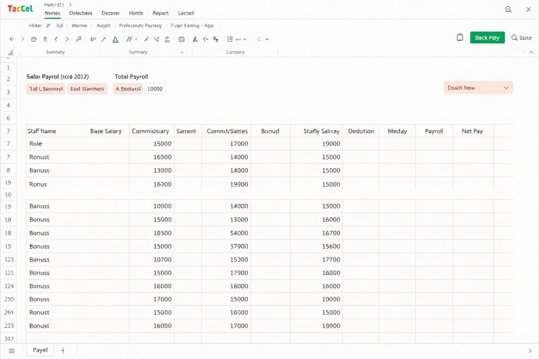
Task: Select the underlined A font color icon
Action: coord(115,39)
